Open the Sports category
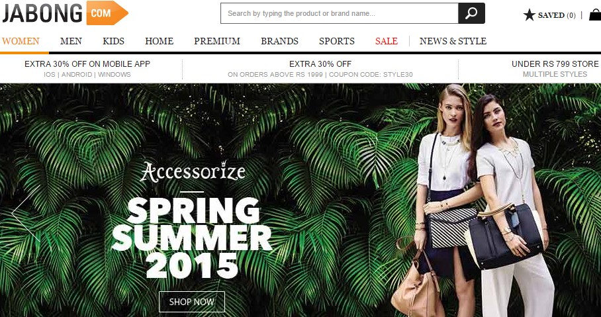This screenshot has height=317, width=601. pyautogui.click(x=337, y=41)
